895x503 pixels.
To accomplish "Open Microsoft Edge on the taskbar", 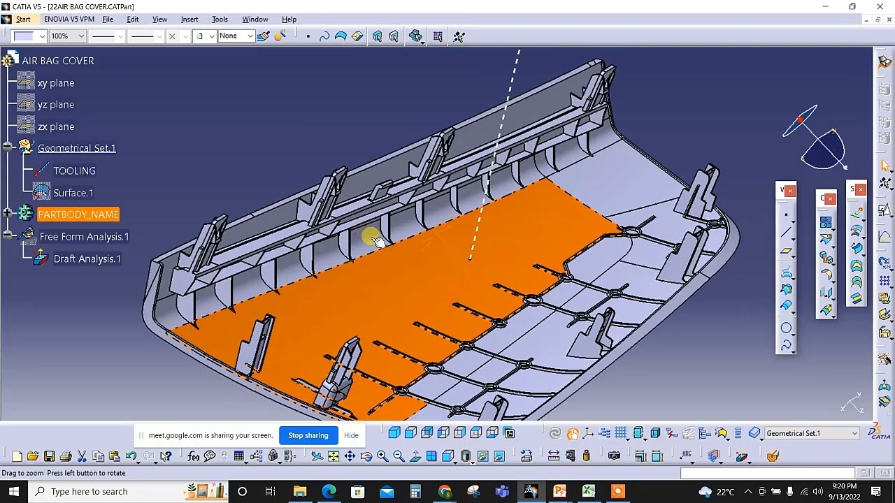I will click(x=329, y=491).
